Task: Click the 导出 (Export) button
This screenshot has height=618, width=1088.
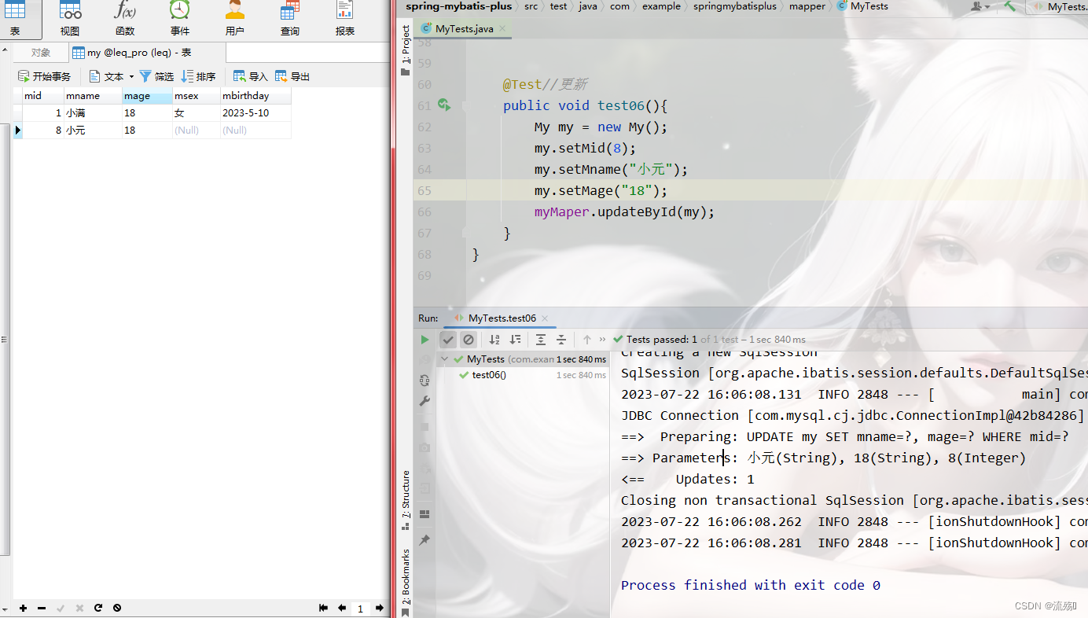Action: coord(292,75)
